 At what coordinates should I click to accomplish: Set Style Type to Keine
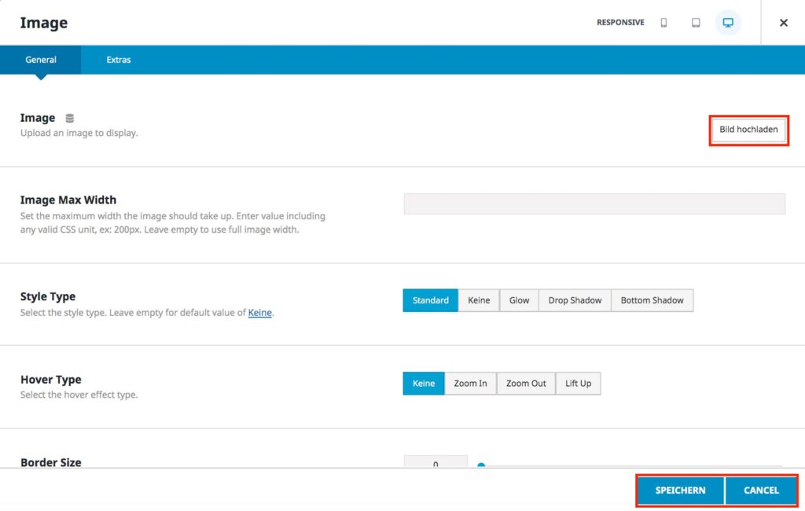coord(479,300)
